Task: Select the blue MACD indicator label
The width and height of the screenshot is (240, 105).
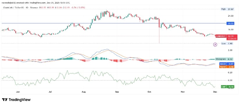Action: [223, 64]
